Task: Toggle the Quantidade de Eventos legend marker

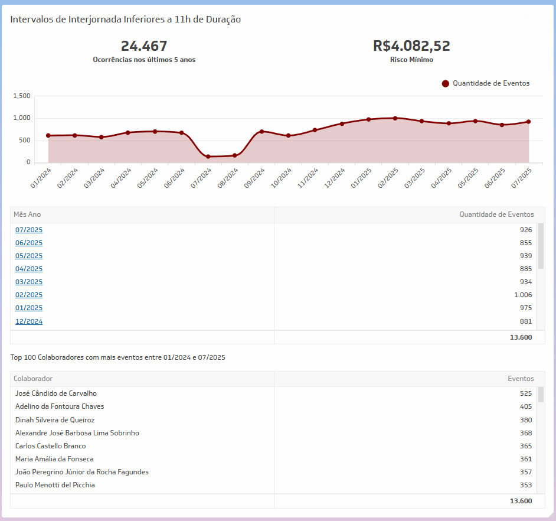Action: 446,83
